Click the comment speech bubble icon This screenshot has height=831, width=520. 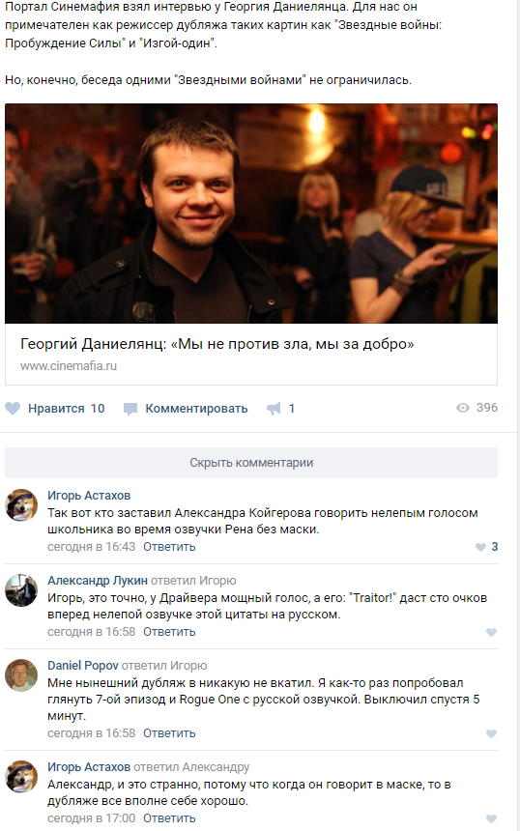[130, 409]
